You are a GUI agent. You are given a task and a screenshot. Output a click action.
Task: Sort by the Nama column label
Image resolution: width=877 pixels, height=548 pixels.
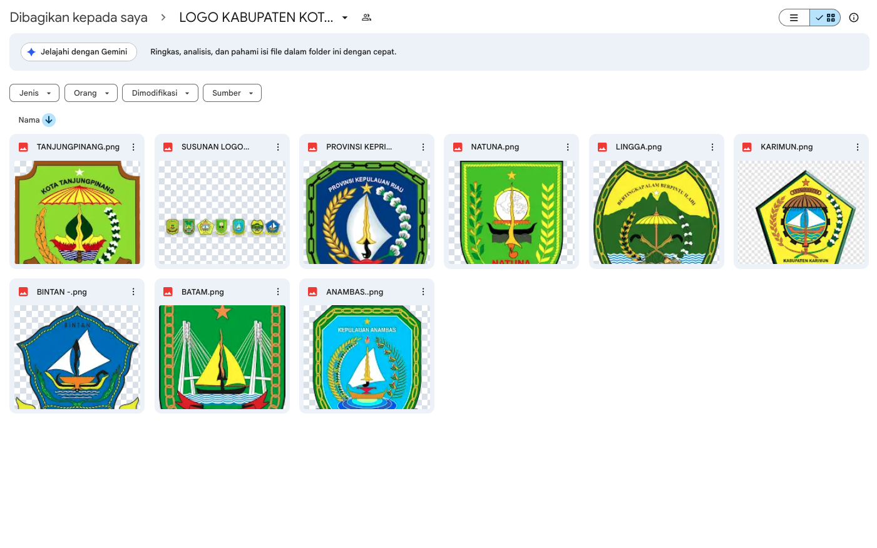(29, 119)
